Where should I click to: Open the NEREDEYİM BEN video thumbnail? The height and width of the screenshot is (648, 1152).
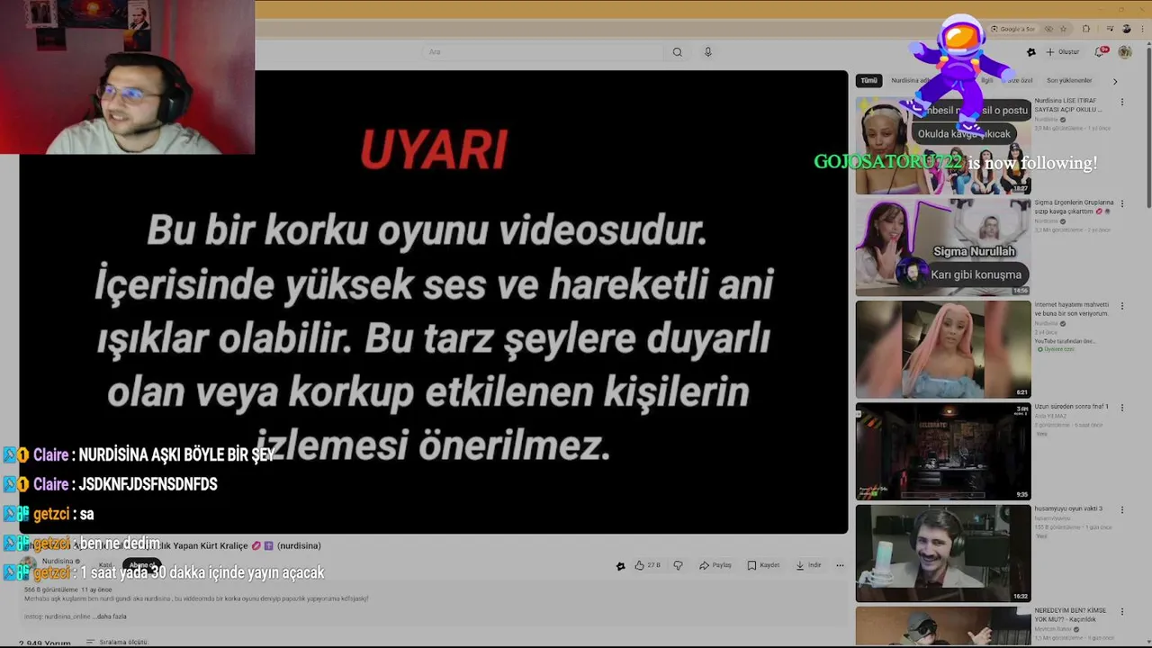[x=943, y=627]
